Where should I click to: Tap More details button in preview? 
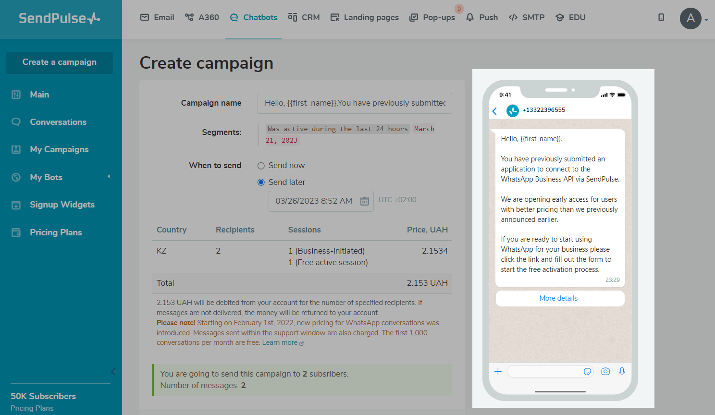(x=558, y=298)
